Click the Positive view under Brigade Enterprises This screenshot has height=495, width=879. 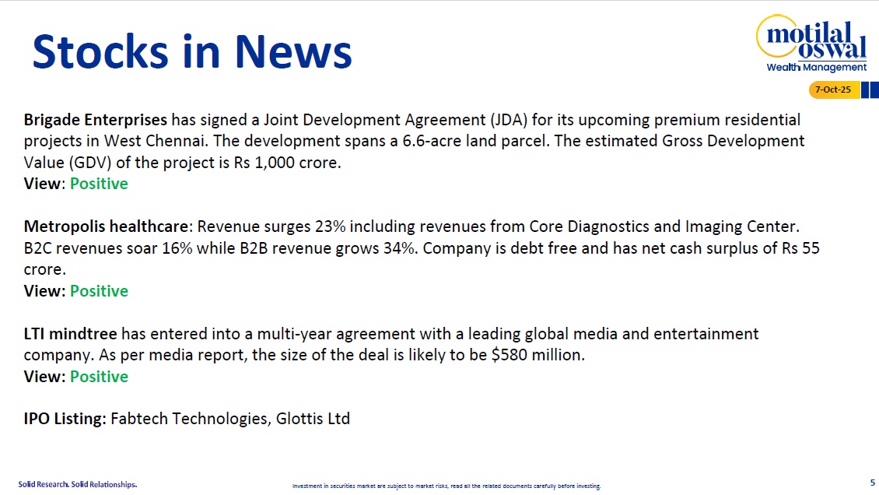(99, 184)
